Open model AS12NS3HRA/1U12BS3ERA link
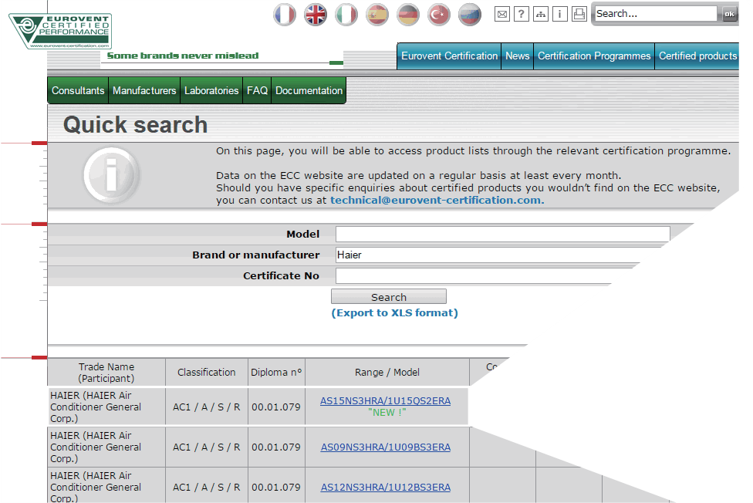753x503 pixels. 386,487
